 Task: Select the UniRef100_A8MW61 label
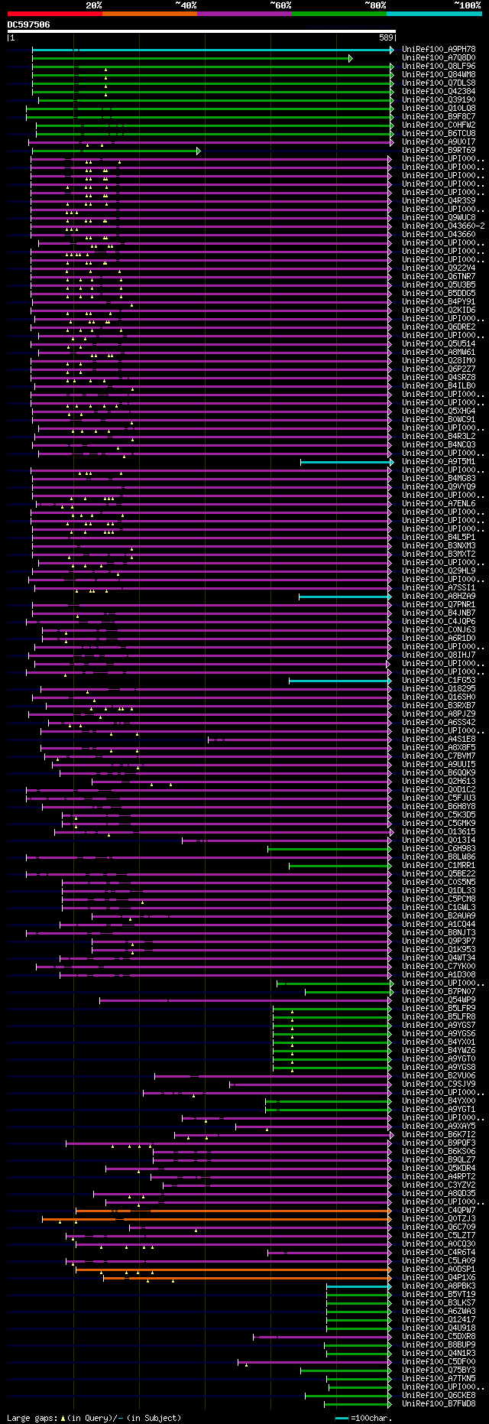click(x=439, y=352)
